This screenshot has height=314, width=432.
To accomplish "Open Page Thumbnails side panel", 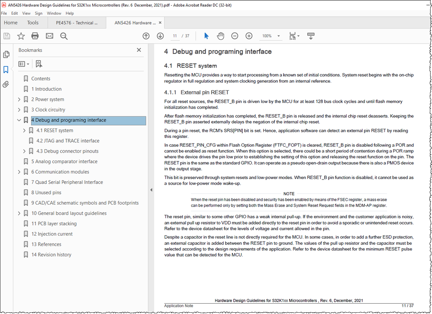I will click(x=6, y=54).
